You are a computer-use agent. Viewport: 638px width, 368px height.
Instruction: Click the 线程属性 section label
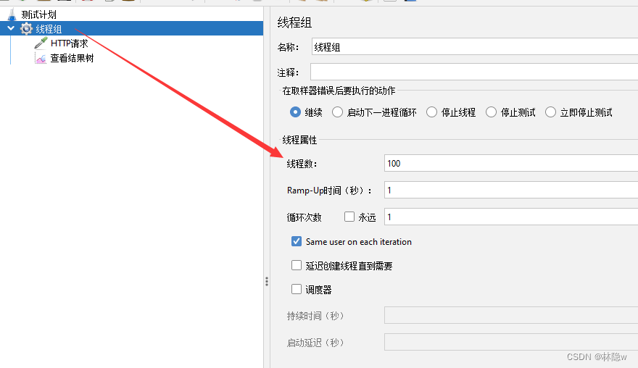[x=299, y=140]
